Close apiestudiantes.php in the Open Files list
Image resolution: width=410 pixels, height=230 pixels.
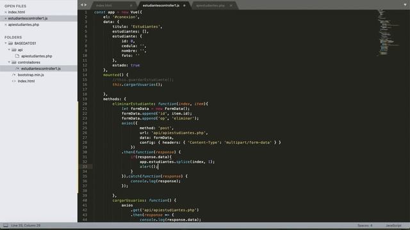click(x=6, y=25)
